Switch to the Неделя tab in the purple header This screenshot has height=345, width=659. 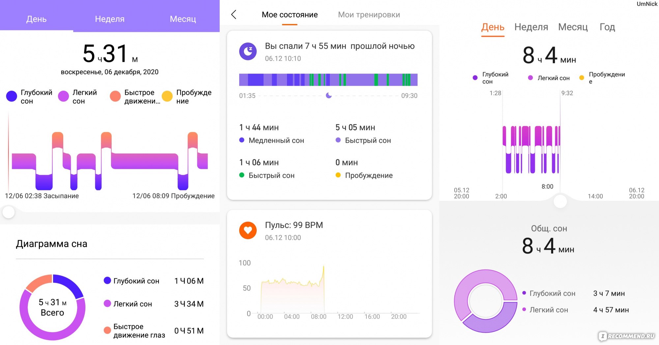110,19
